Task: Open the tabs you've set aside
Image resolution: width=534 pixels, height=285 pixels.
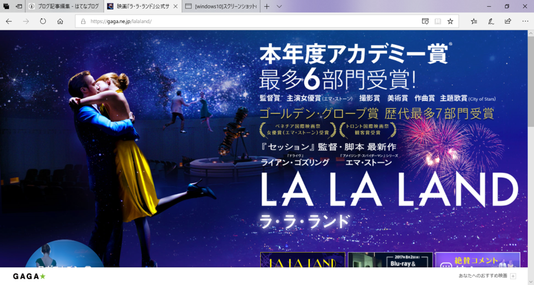Action: tap(6, 6)
